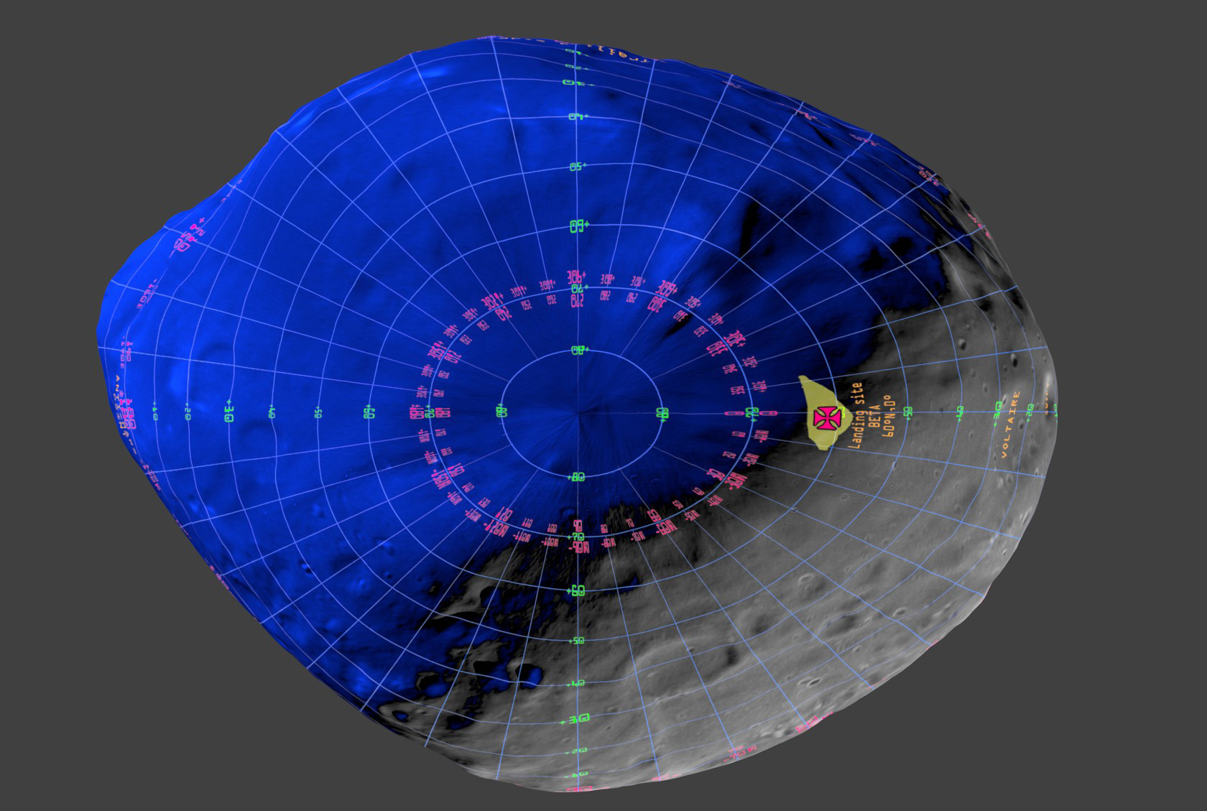
Task: Select green 60 label above the pole
Action: pyautogui.click(x=578, y=225)
